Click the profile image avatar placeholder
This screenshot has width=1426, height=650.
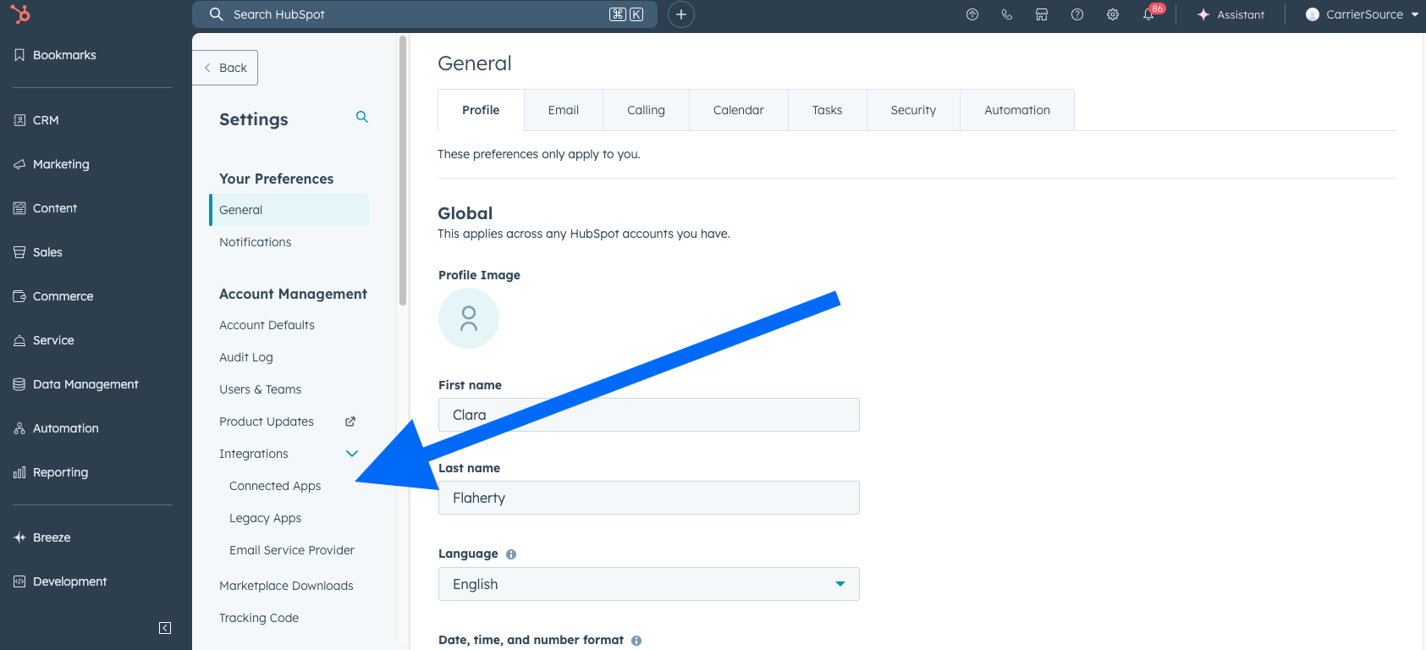point(469,318)
